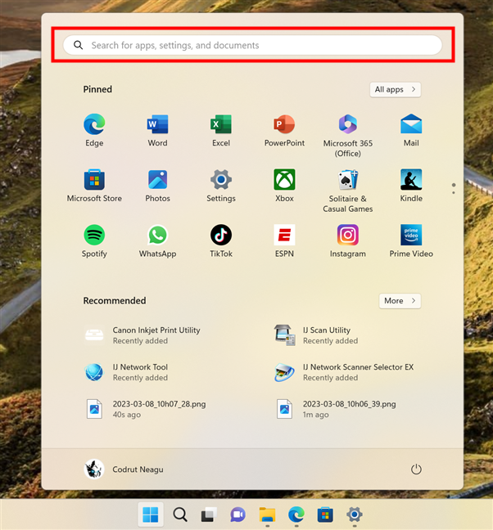Open Solitaire & Casual Games
The width and height of the screenshot is (493, 530).
pyautogui.click(x=348, y=191)
